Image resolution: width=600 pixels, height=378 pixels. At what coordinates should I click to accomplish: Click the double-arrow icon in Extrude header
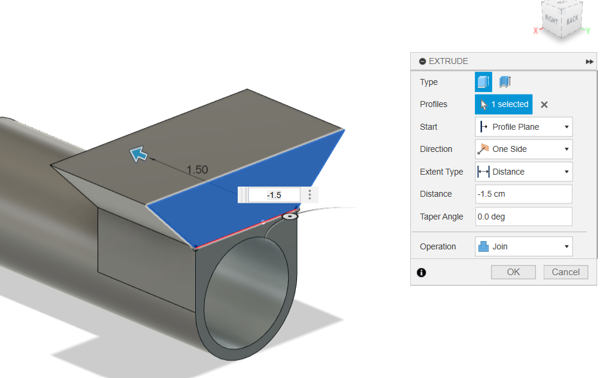(589, 62)
